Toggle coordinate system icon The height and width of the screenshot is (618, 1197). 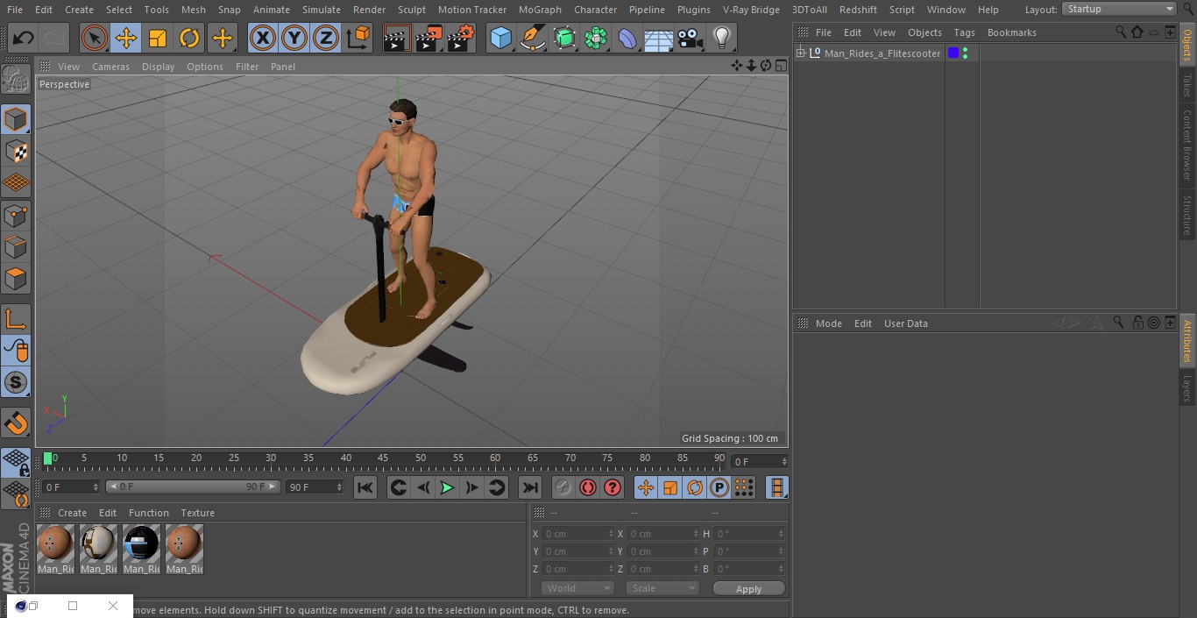[358, 38]
